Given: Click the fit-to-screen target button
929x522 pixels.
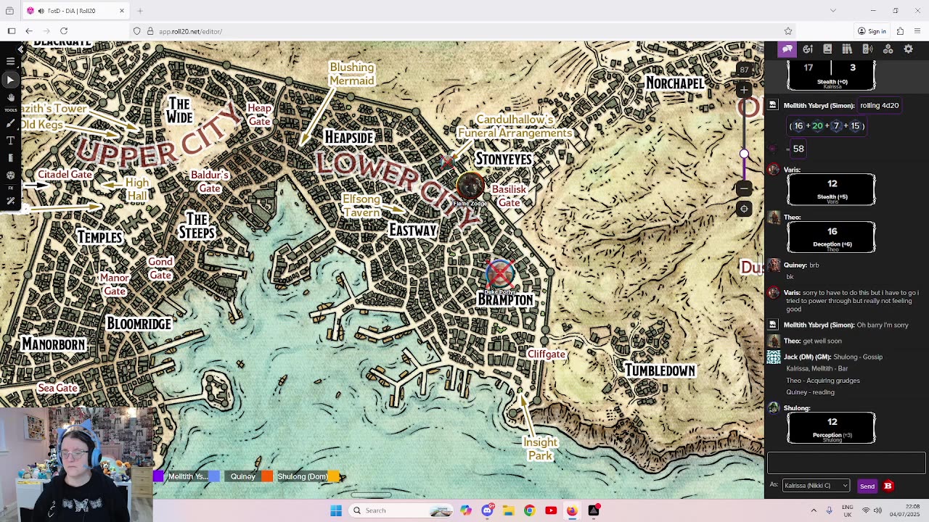Looking at the screenshot, I should click(744, 209).
